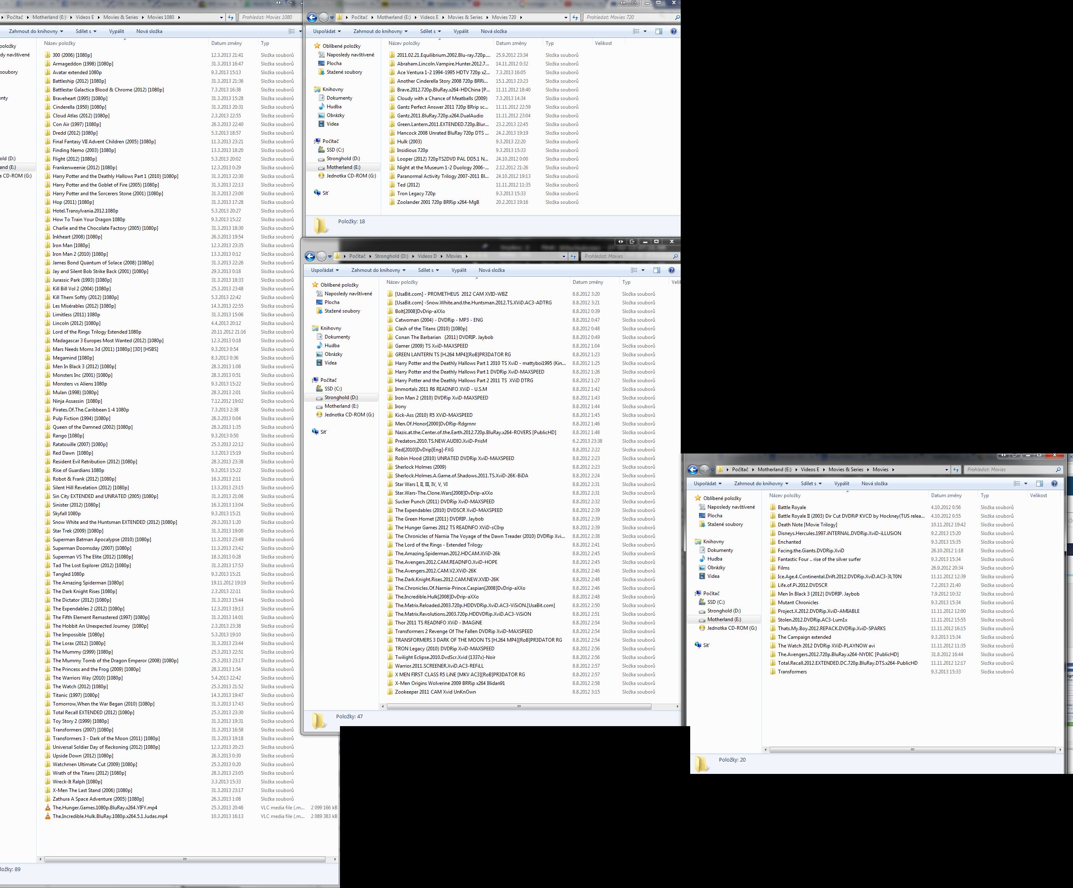Image resolution: width=1073 pixels, height=888 pixels.
Task: Toggle preview pane in Stronghold Movies window
Action: click(x=656, y=270)
